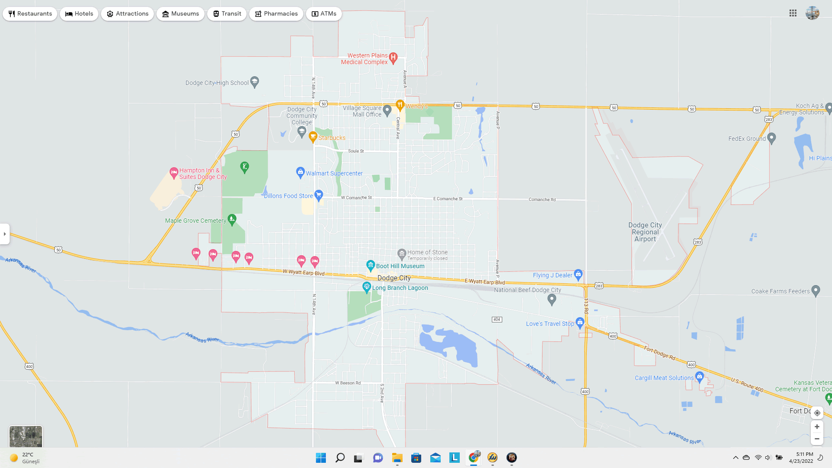Expand the collapsed side panel arrow
Image resolution: width=832 pixels, height=468 pixels.
click(5, 234)
